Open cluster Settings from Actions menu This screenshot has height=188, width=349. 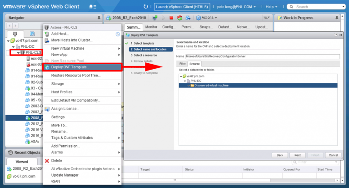pos(58,117)
